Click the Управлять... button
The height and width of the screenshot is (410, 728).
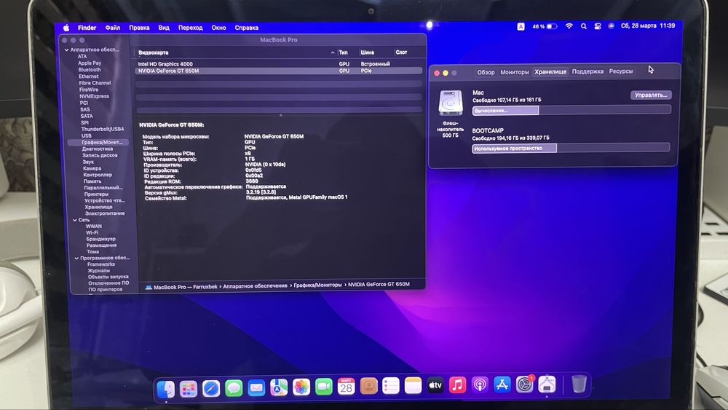tap(651, 95)
